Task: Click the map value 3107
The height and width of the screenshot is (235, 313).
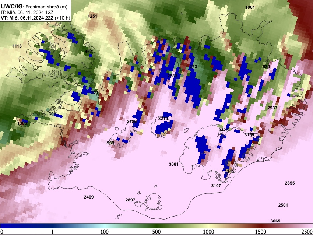Action: tap(216, 186)
